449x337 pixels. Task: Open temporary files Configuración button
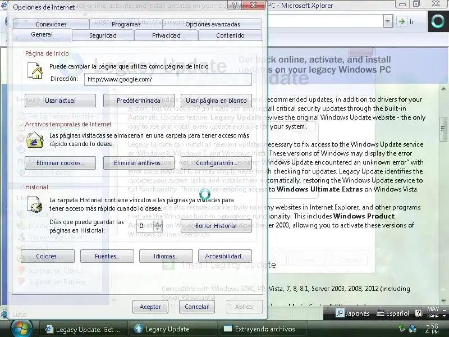pos(216,163)
